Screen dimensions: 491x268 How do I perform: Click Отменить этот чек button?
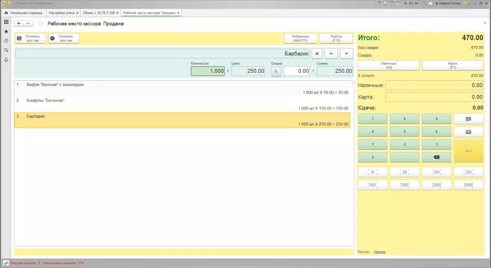click(64, 38)
